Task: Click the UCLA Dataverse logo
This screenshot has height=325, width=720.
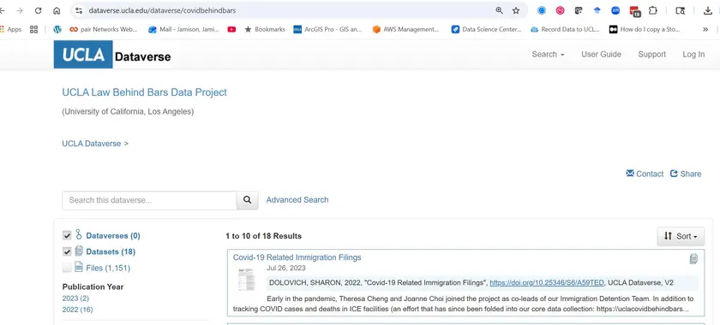Action: 112,55
